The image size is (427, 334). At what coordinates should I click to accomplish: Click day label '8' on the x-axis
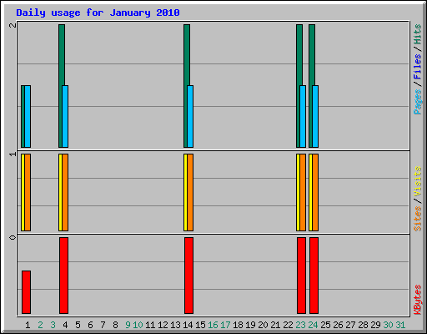(x=115, y=325)
